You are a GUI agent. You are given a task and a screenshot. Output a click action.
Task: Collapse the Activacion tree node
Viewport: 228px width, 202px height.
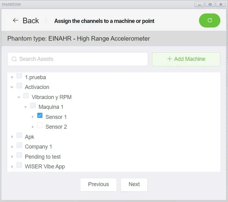point(12,87)
